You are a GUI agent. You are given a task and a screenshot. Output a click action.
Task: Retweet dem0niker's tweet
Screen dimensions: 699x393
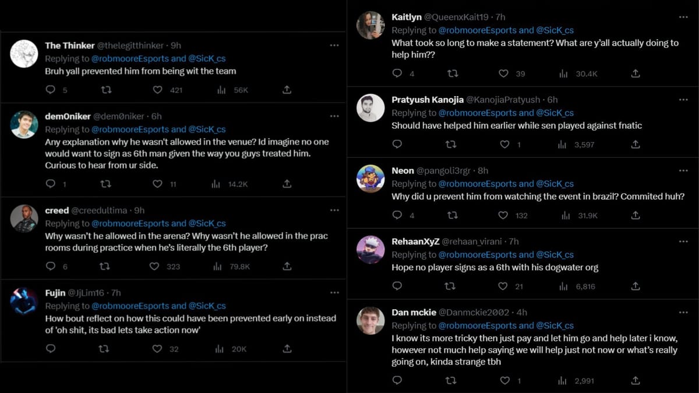click(105, 184)
